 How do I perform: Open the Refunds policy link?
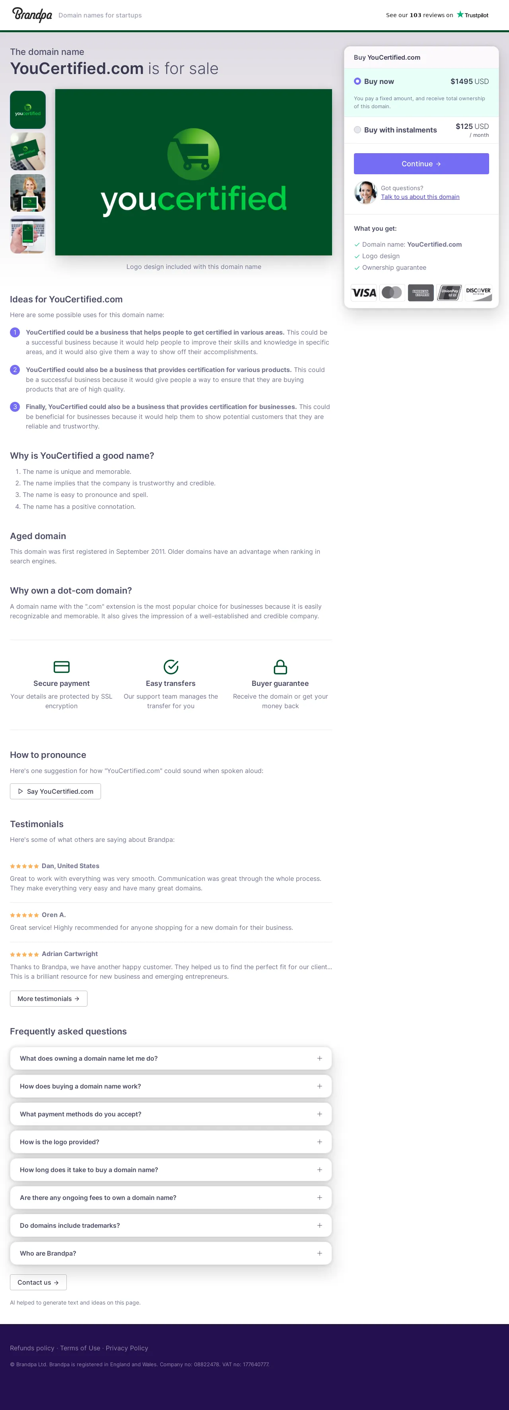pyautogui.click(x=32, y=1348)
